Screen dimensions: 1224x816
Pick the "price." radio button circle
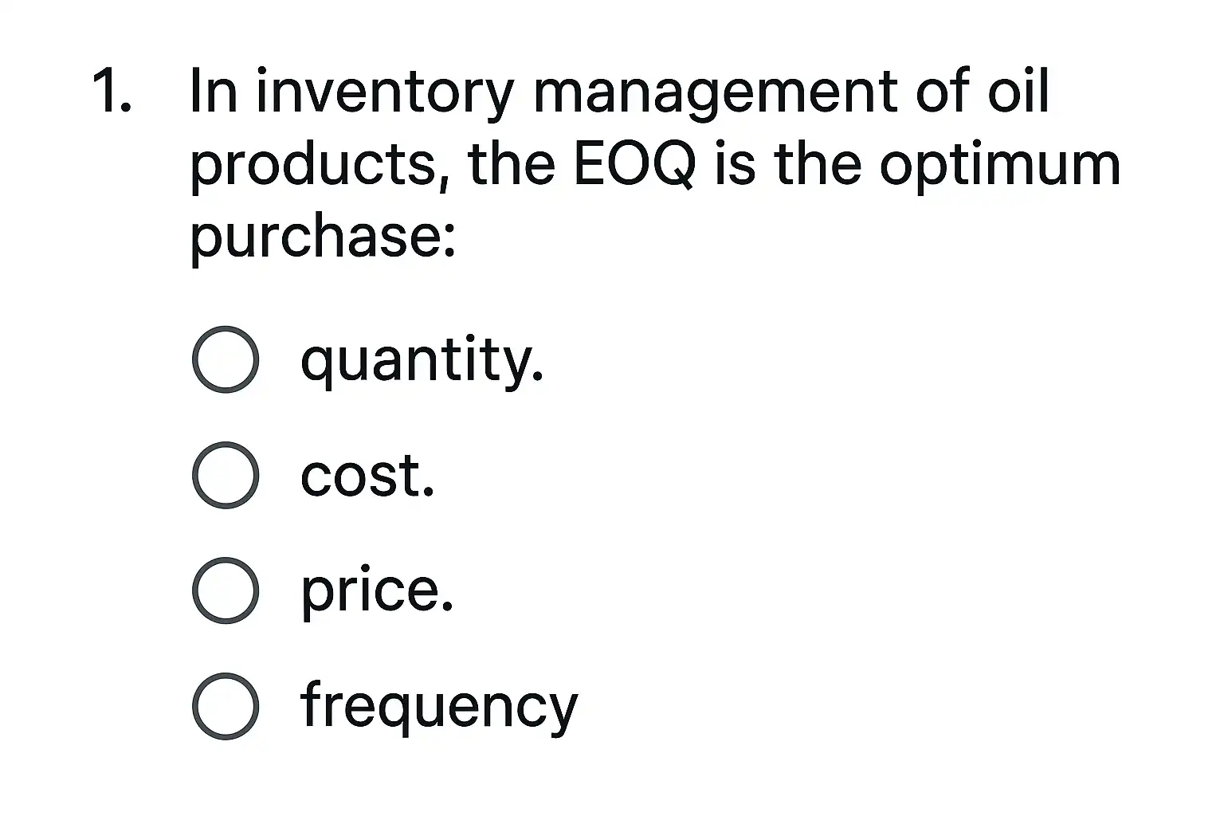[x=226, y=590]
